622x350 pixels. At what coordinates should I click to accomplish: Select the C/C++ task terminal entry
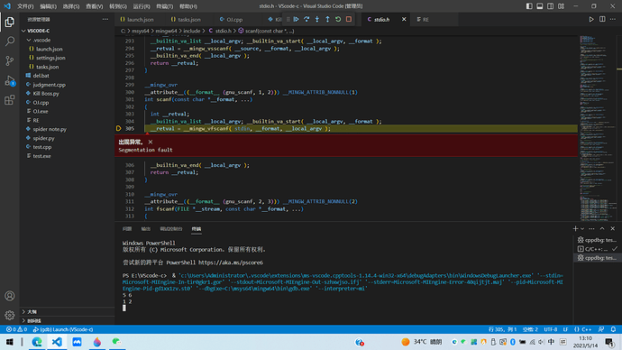pyautogui.click(x=597, y=249)
